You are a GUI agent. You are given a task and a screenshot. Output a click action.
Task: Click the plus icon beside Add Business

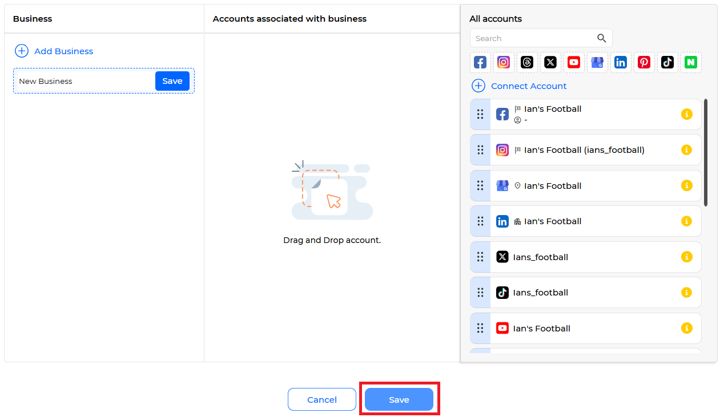pyautogui.click(x=21, y=51)
